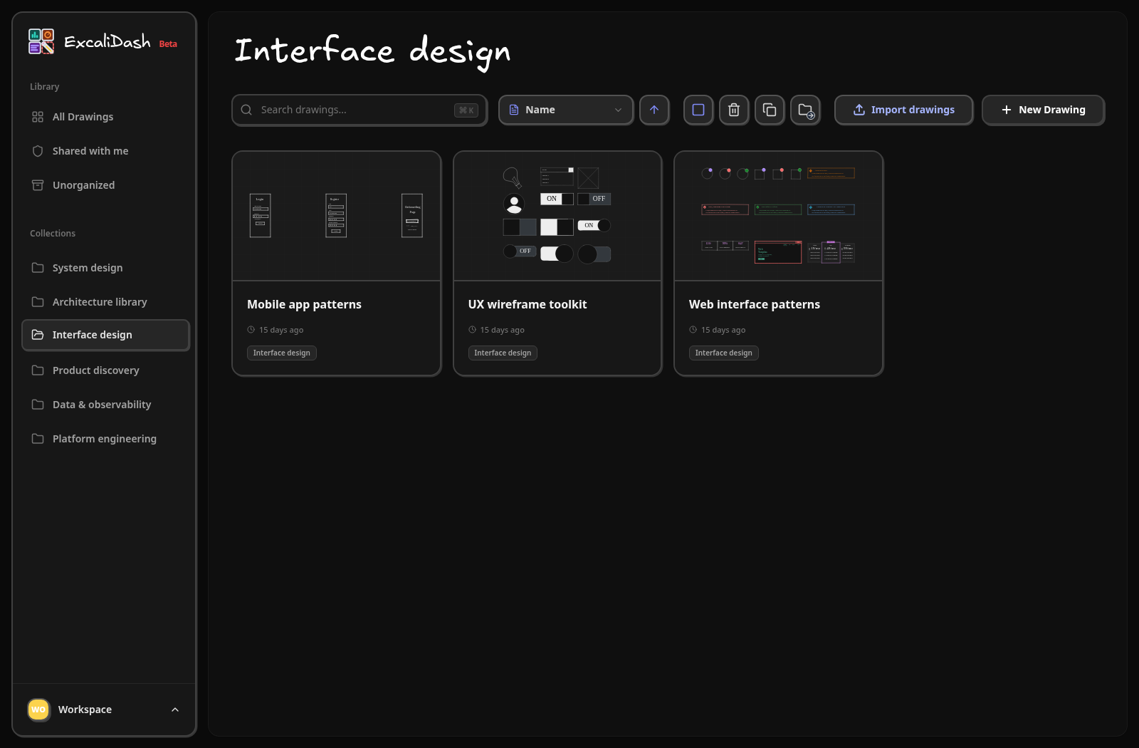Toggle ascending sort direction arrow

(654, 110)
